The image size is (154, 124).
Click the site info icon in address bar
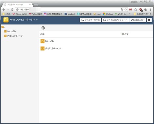(17, 9)
